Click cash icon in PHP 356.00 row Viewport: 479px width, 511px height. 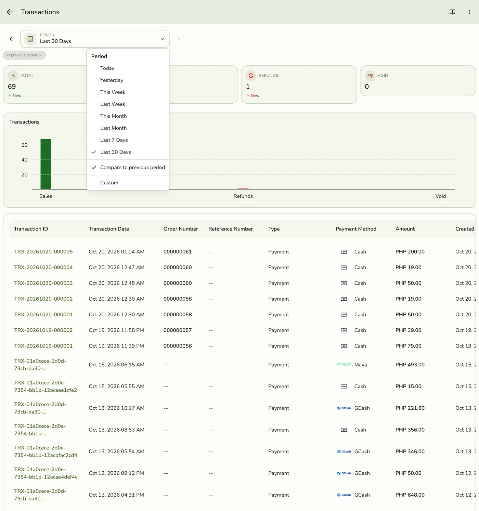tap(344, 430)
